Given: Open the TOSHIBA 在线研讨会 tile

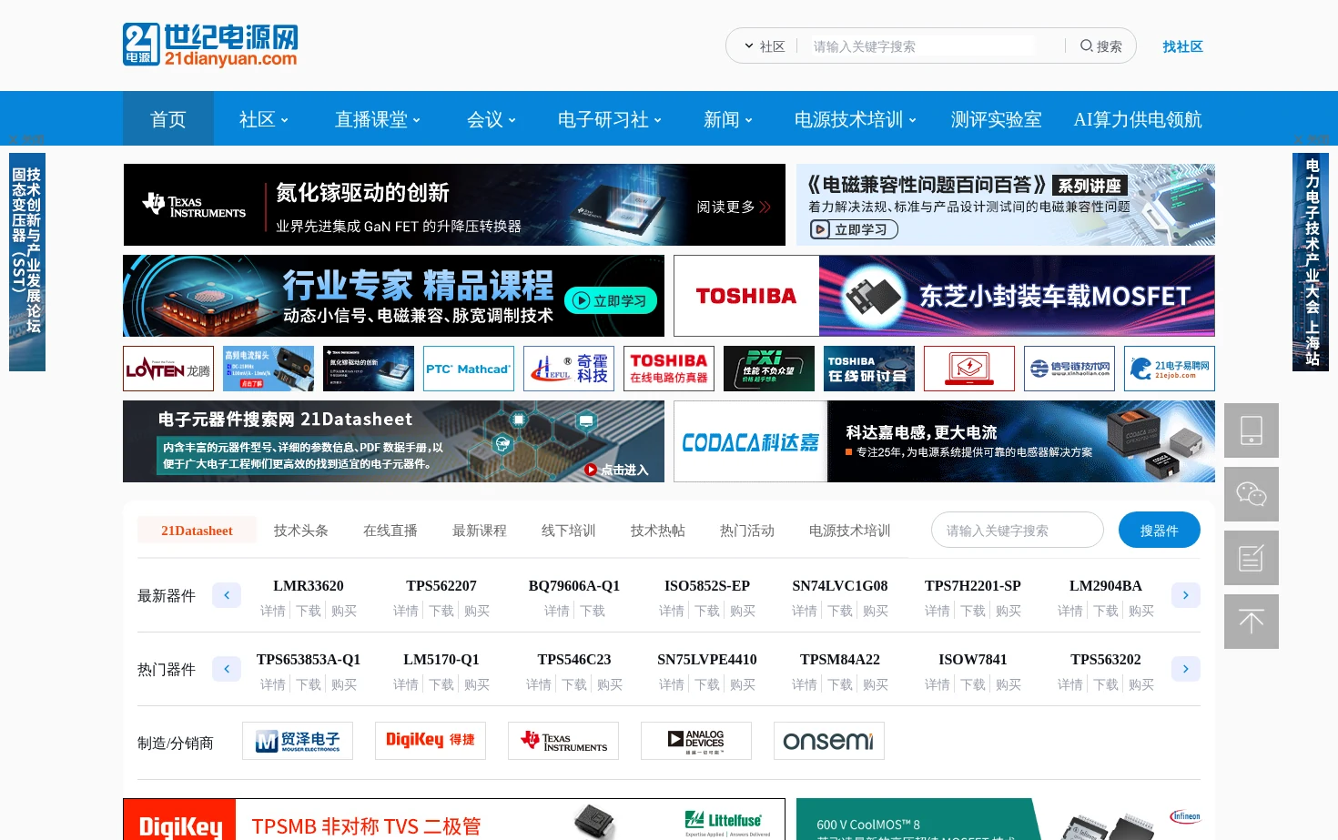Looking at the screenshot, I should [869, 369].
